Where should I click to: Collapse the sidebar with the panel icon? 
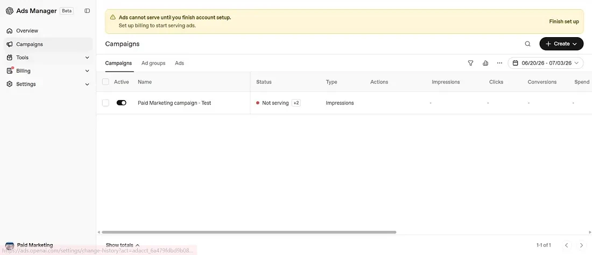tap(87, 11)
